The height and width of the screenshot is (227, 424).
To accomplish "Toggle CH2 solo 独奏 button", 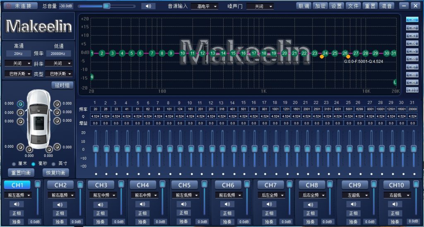I will coord(60,222).
